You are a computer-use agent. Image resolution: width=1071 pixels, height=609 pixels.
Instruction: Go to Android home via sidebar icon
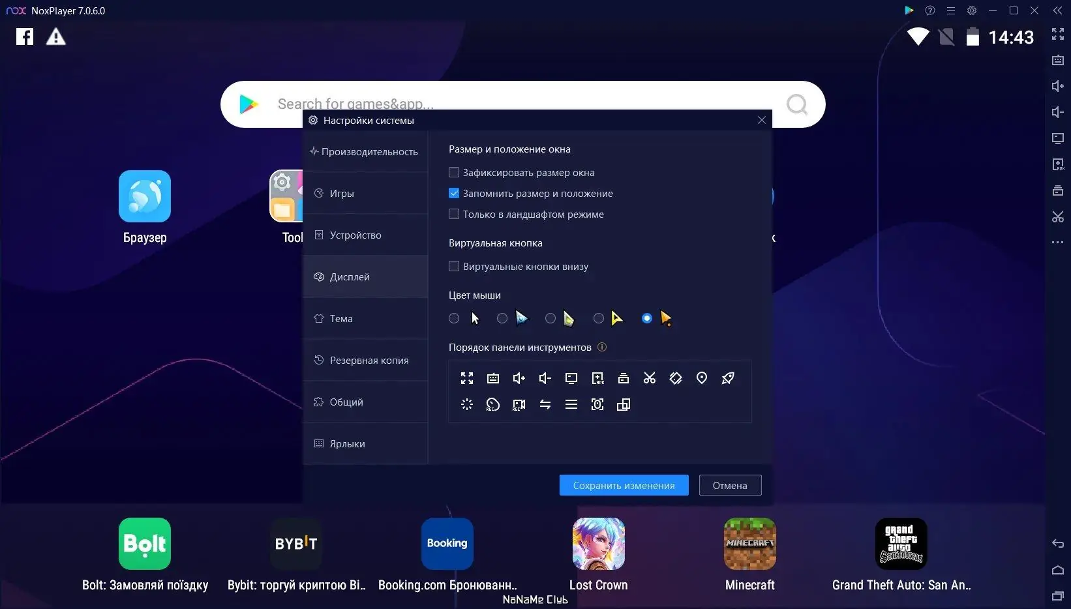pos(1058,570)
